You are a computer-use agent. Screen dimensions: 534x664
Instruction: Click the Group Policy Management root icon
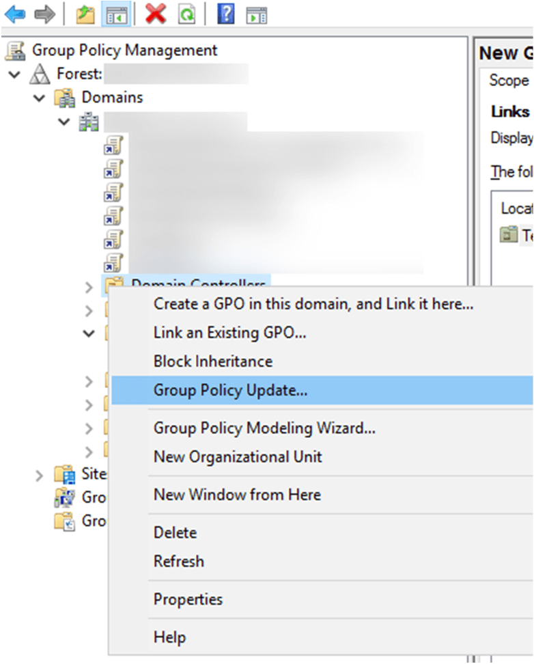tap(16, 51)
